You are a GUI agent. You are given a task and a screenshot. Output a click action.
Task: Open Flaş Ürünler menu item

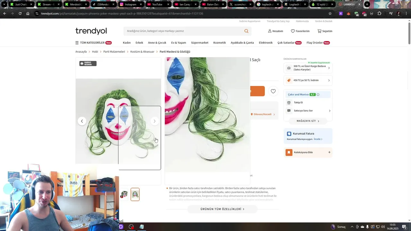pyautogui.click(x=318, y=43)
